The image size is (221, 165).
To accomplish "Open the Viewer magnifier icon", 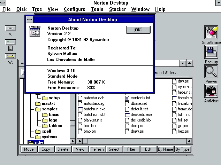I will pos(211,71).
